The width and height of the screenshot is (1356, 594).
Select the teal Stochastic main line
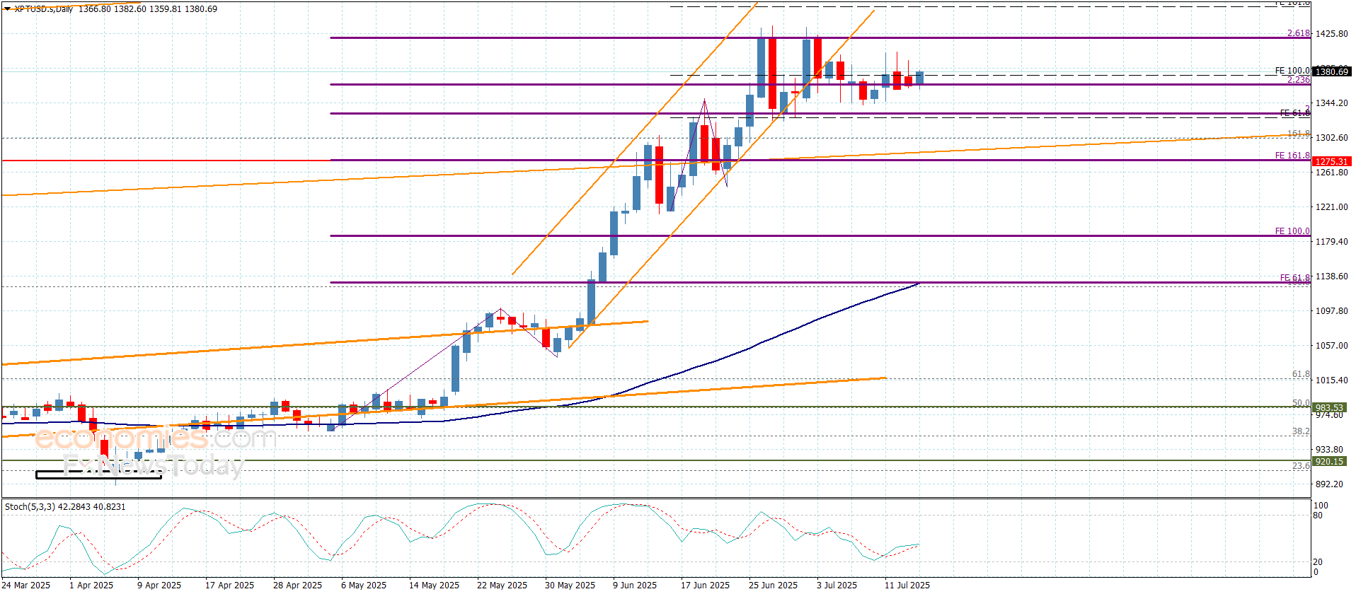460,537
